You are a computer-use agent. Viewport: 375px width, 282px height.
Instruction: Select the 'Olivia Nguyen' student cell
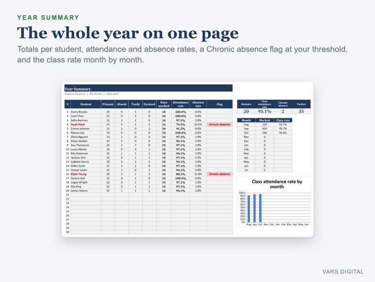pyautogui.click(x=86, y=137)
